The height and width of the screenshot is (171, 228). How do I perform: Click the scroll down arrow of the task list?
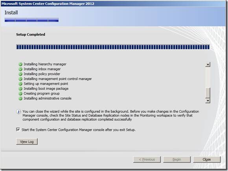pyautogui.click(x=208, y=101)
